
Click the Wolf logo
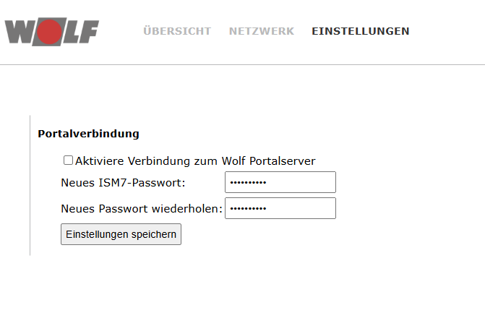[x=51, y=32]
